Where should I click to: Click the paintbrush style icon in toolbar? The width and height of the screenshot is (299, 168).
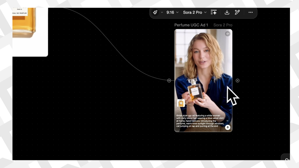click(155, 12)
